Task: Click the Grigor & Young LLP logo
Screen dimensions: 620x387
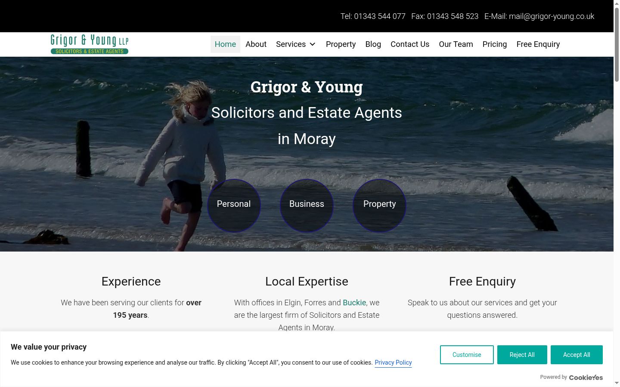Action: 90,44
